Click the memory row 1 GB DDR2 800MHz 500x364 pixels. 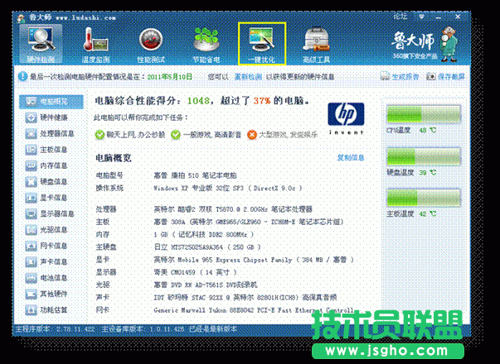175,234
